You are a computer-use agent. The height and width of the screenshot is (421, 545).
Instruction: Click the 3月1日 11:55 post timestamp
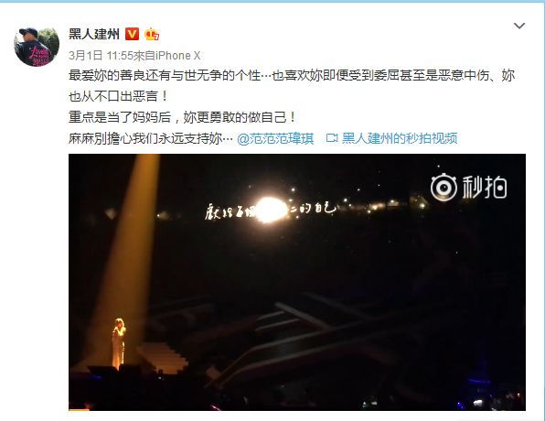coord(101,55)
